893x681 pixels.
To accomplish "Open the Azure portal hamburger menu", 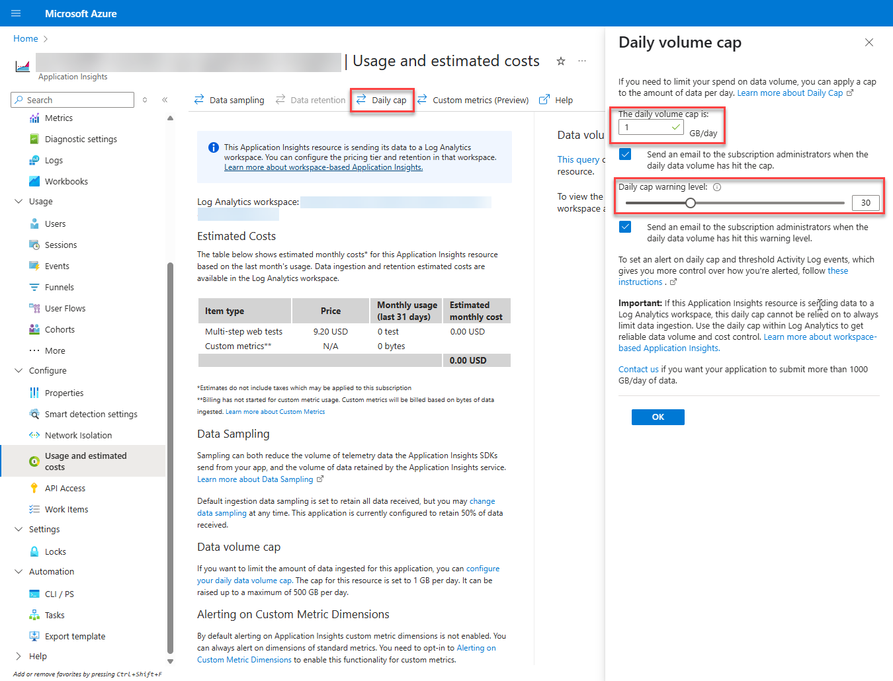I will pyautogui.click(x=17, y=13).
